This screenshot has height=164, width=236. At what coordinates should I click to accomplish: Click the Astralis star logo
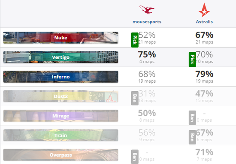point(204,10)
